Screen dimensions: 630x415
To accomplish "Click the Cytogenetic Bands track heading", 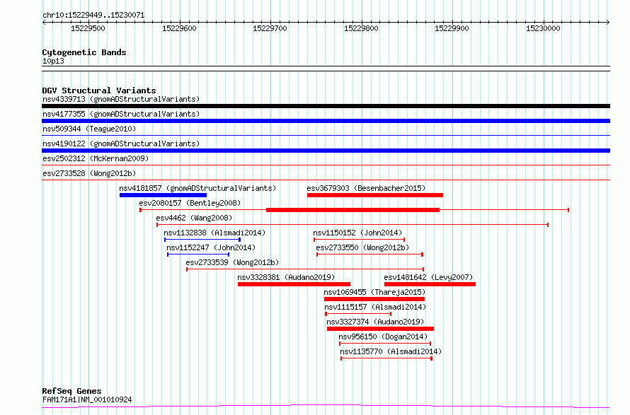I will (84, 52).
